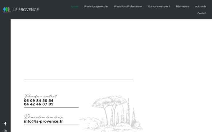
Task: Open the Prestations Professionnel menu
Action: click(x=128, y=6)
